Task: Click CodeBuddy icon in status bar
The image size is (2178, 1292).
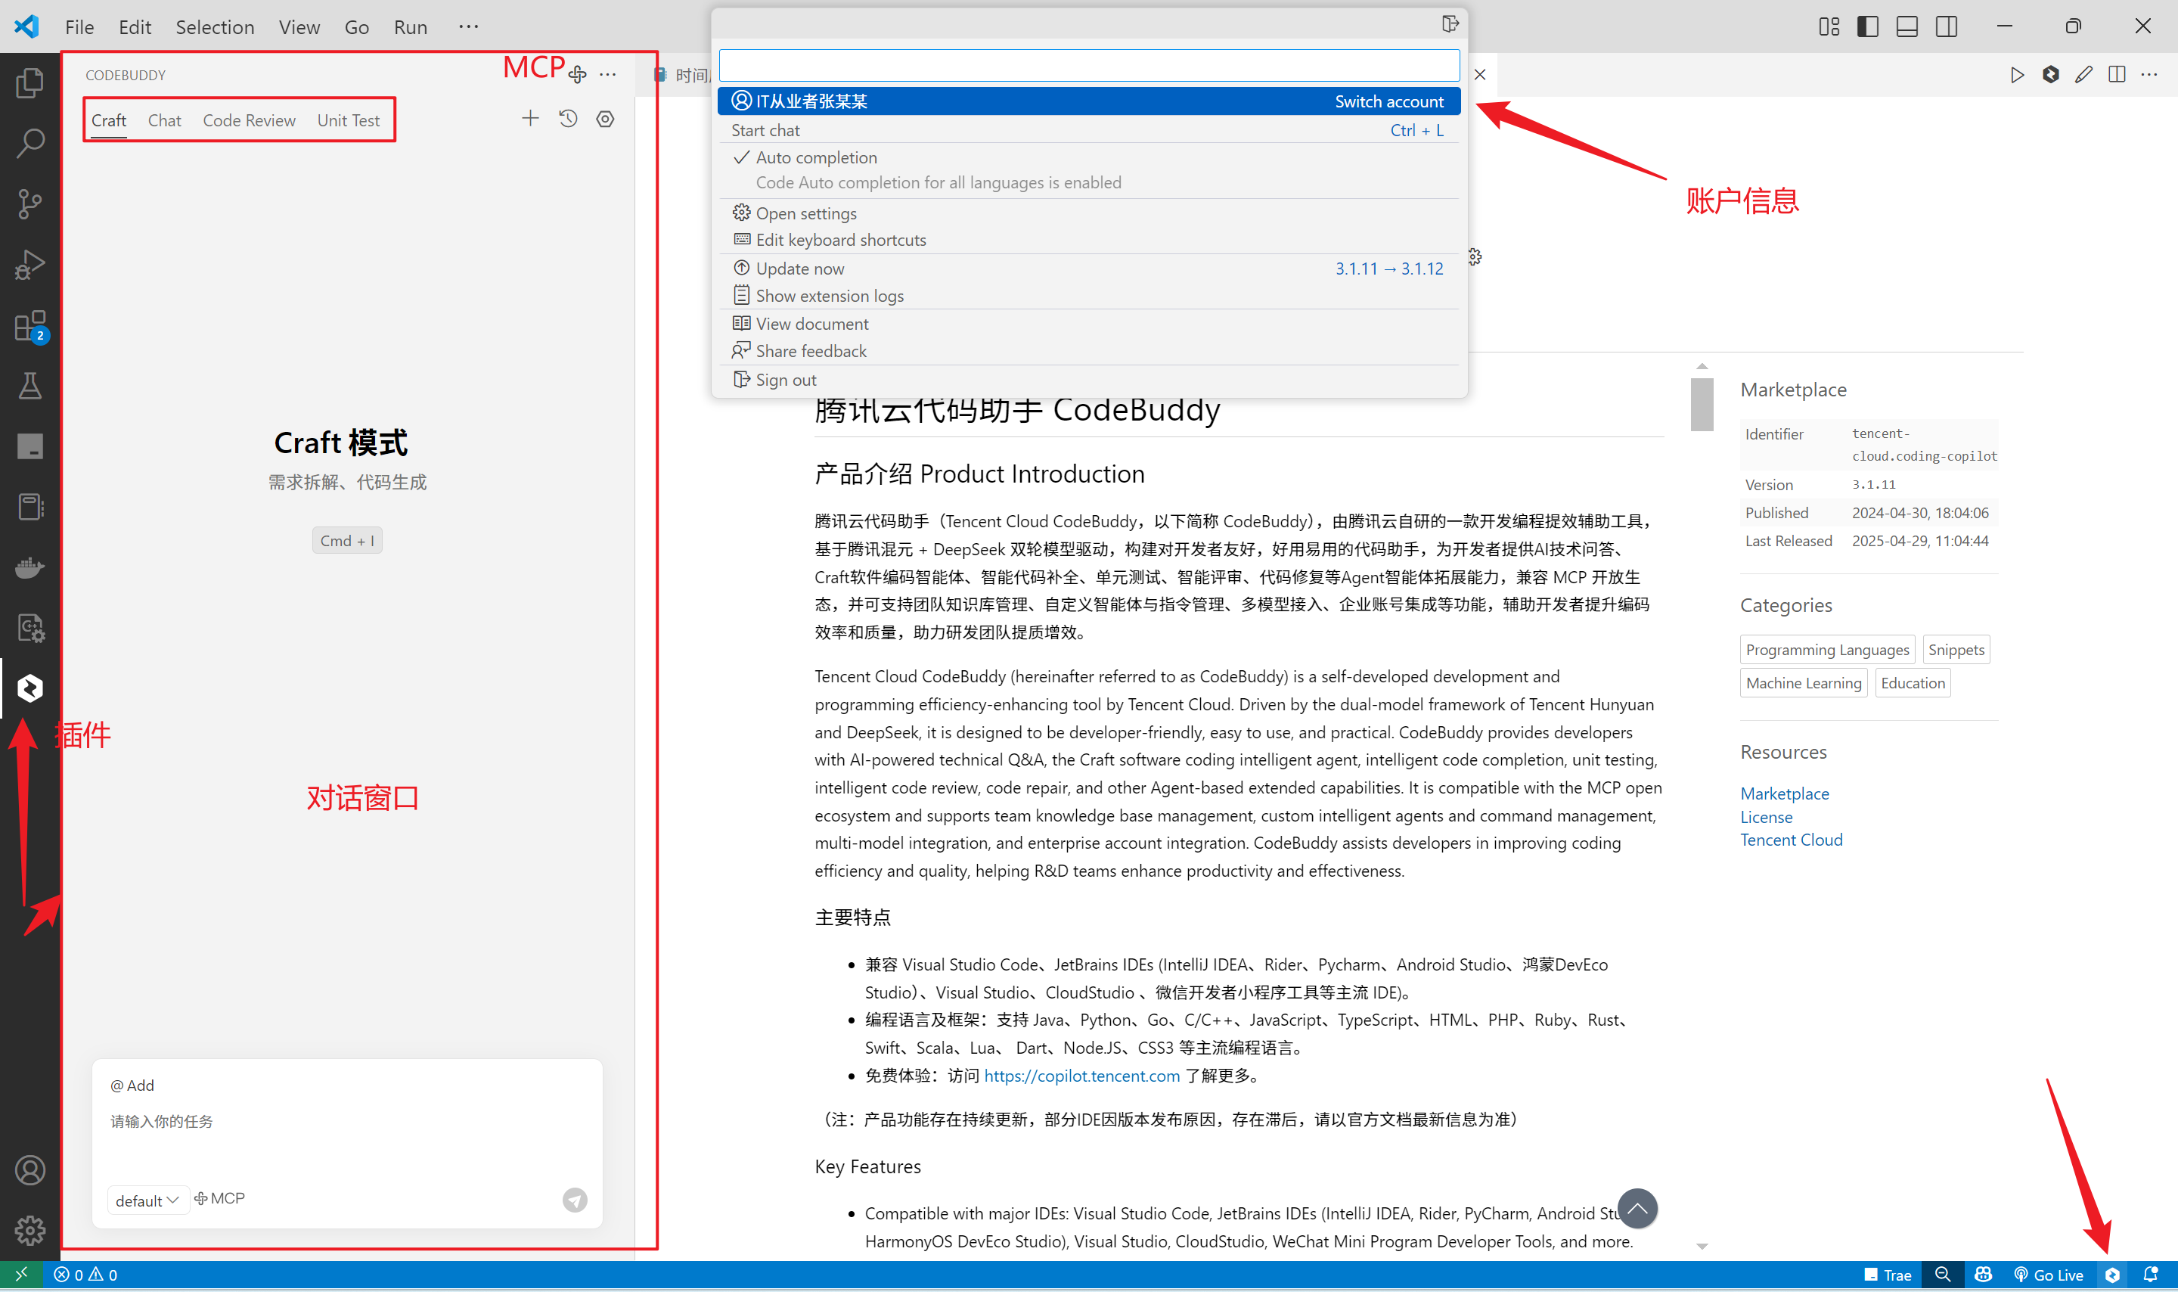Action: point(2112,1275)
